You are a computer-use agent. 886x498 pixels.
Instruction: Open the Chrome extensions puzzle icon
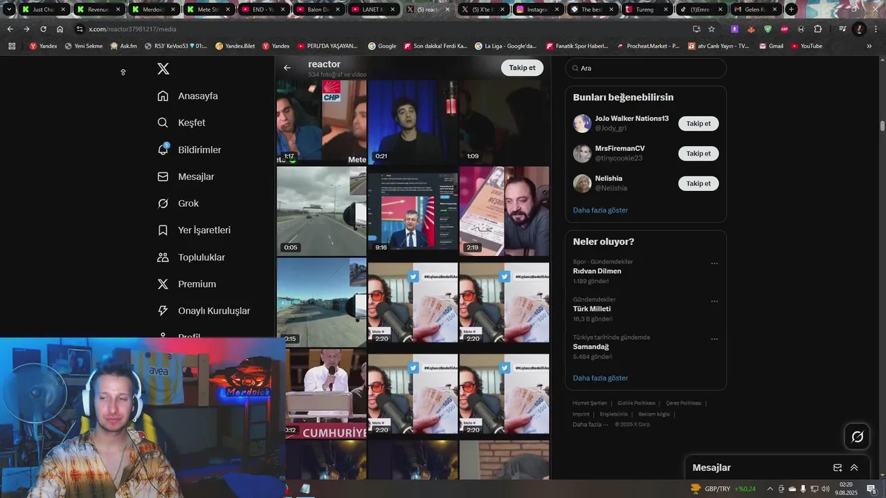click(818, 29)
